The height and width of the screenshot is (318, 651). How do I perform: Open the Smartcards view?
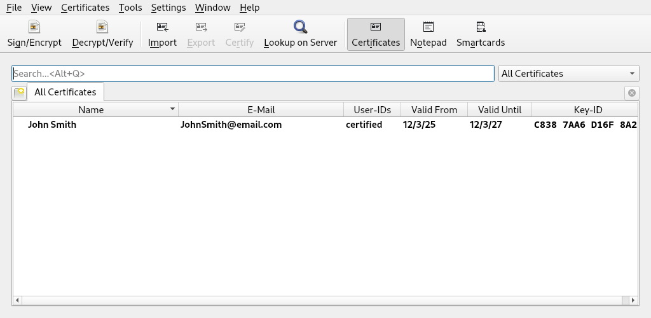(481, 34)
